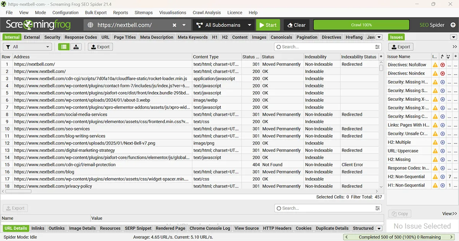Click the globe icon in the URL bar
This screenshot has width=459, height=241.
click(91, 25)
